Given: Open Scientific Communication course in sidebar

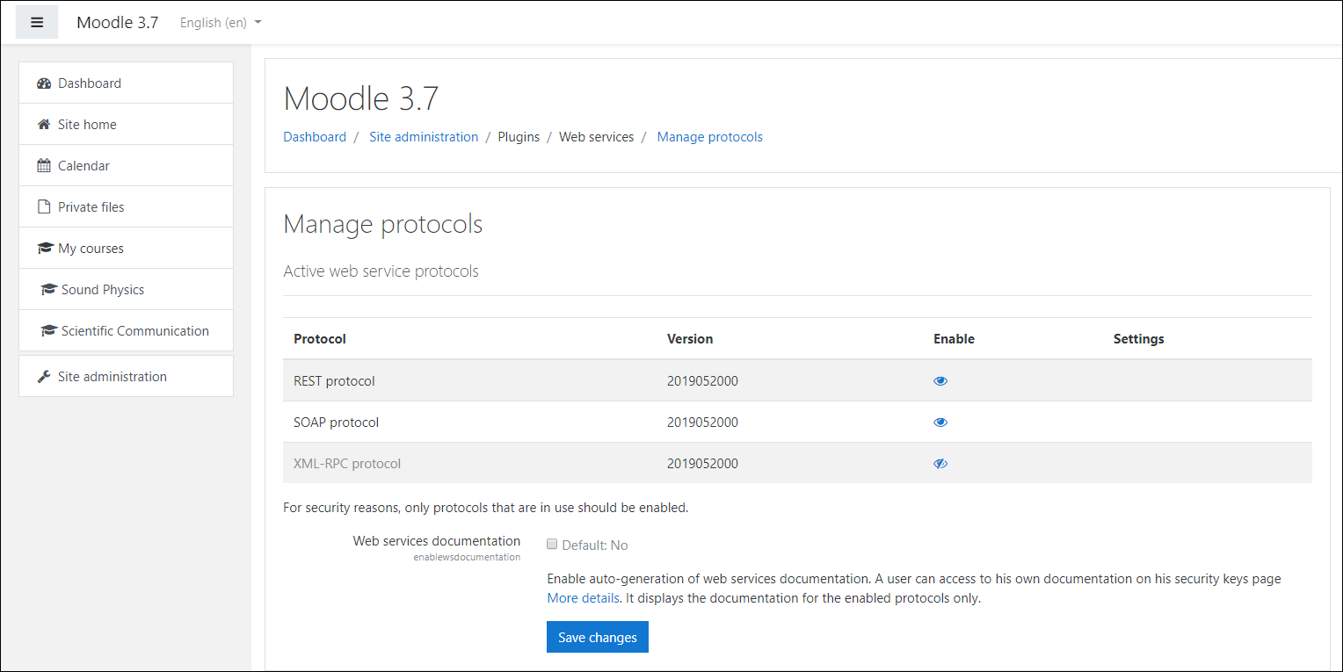Looking at the screenshot, I should [134, 331].
